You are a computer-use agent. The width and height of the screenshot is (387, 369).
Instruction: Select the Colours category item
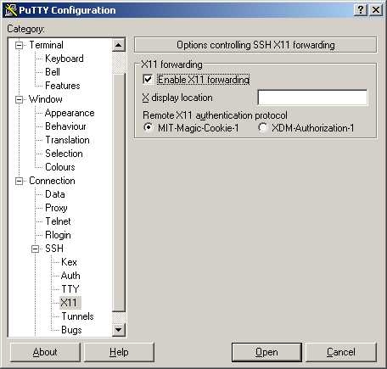[x=60, y=167]
